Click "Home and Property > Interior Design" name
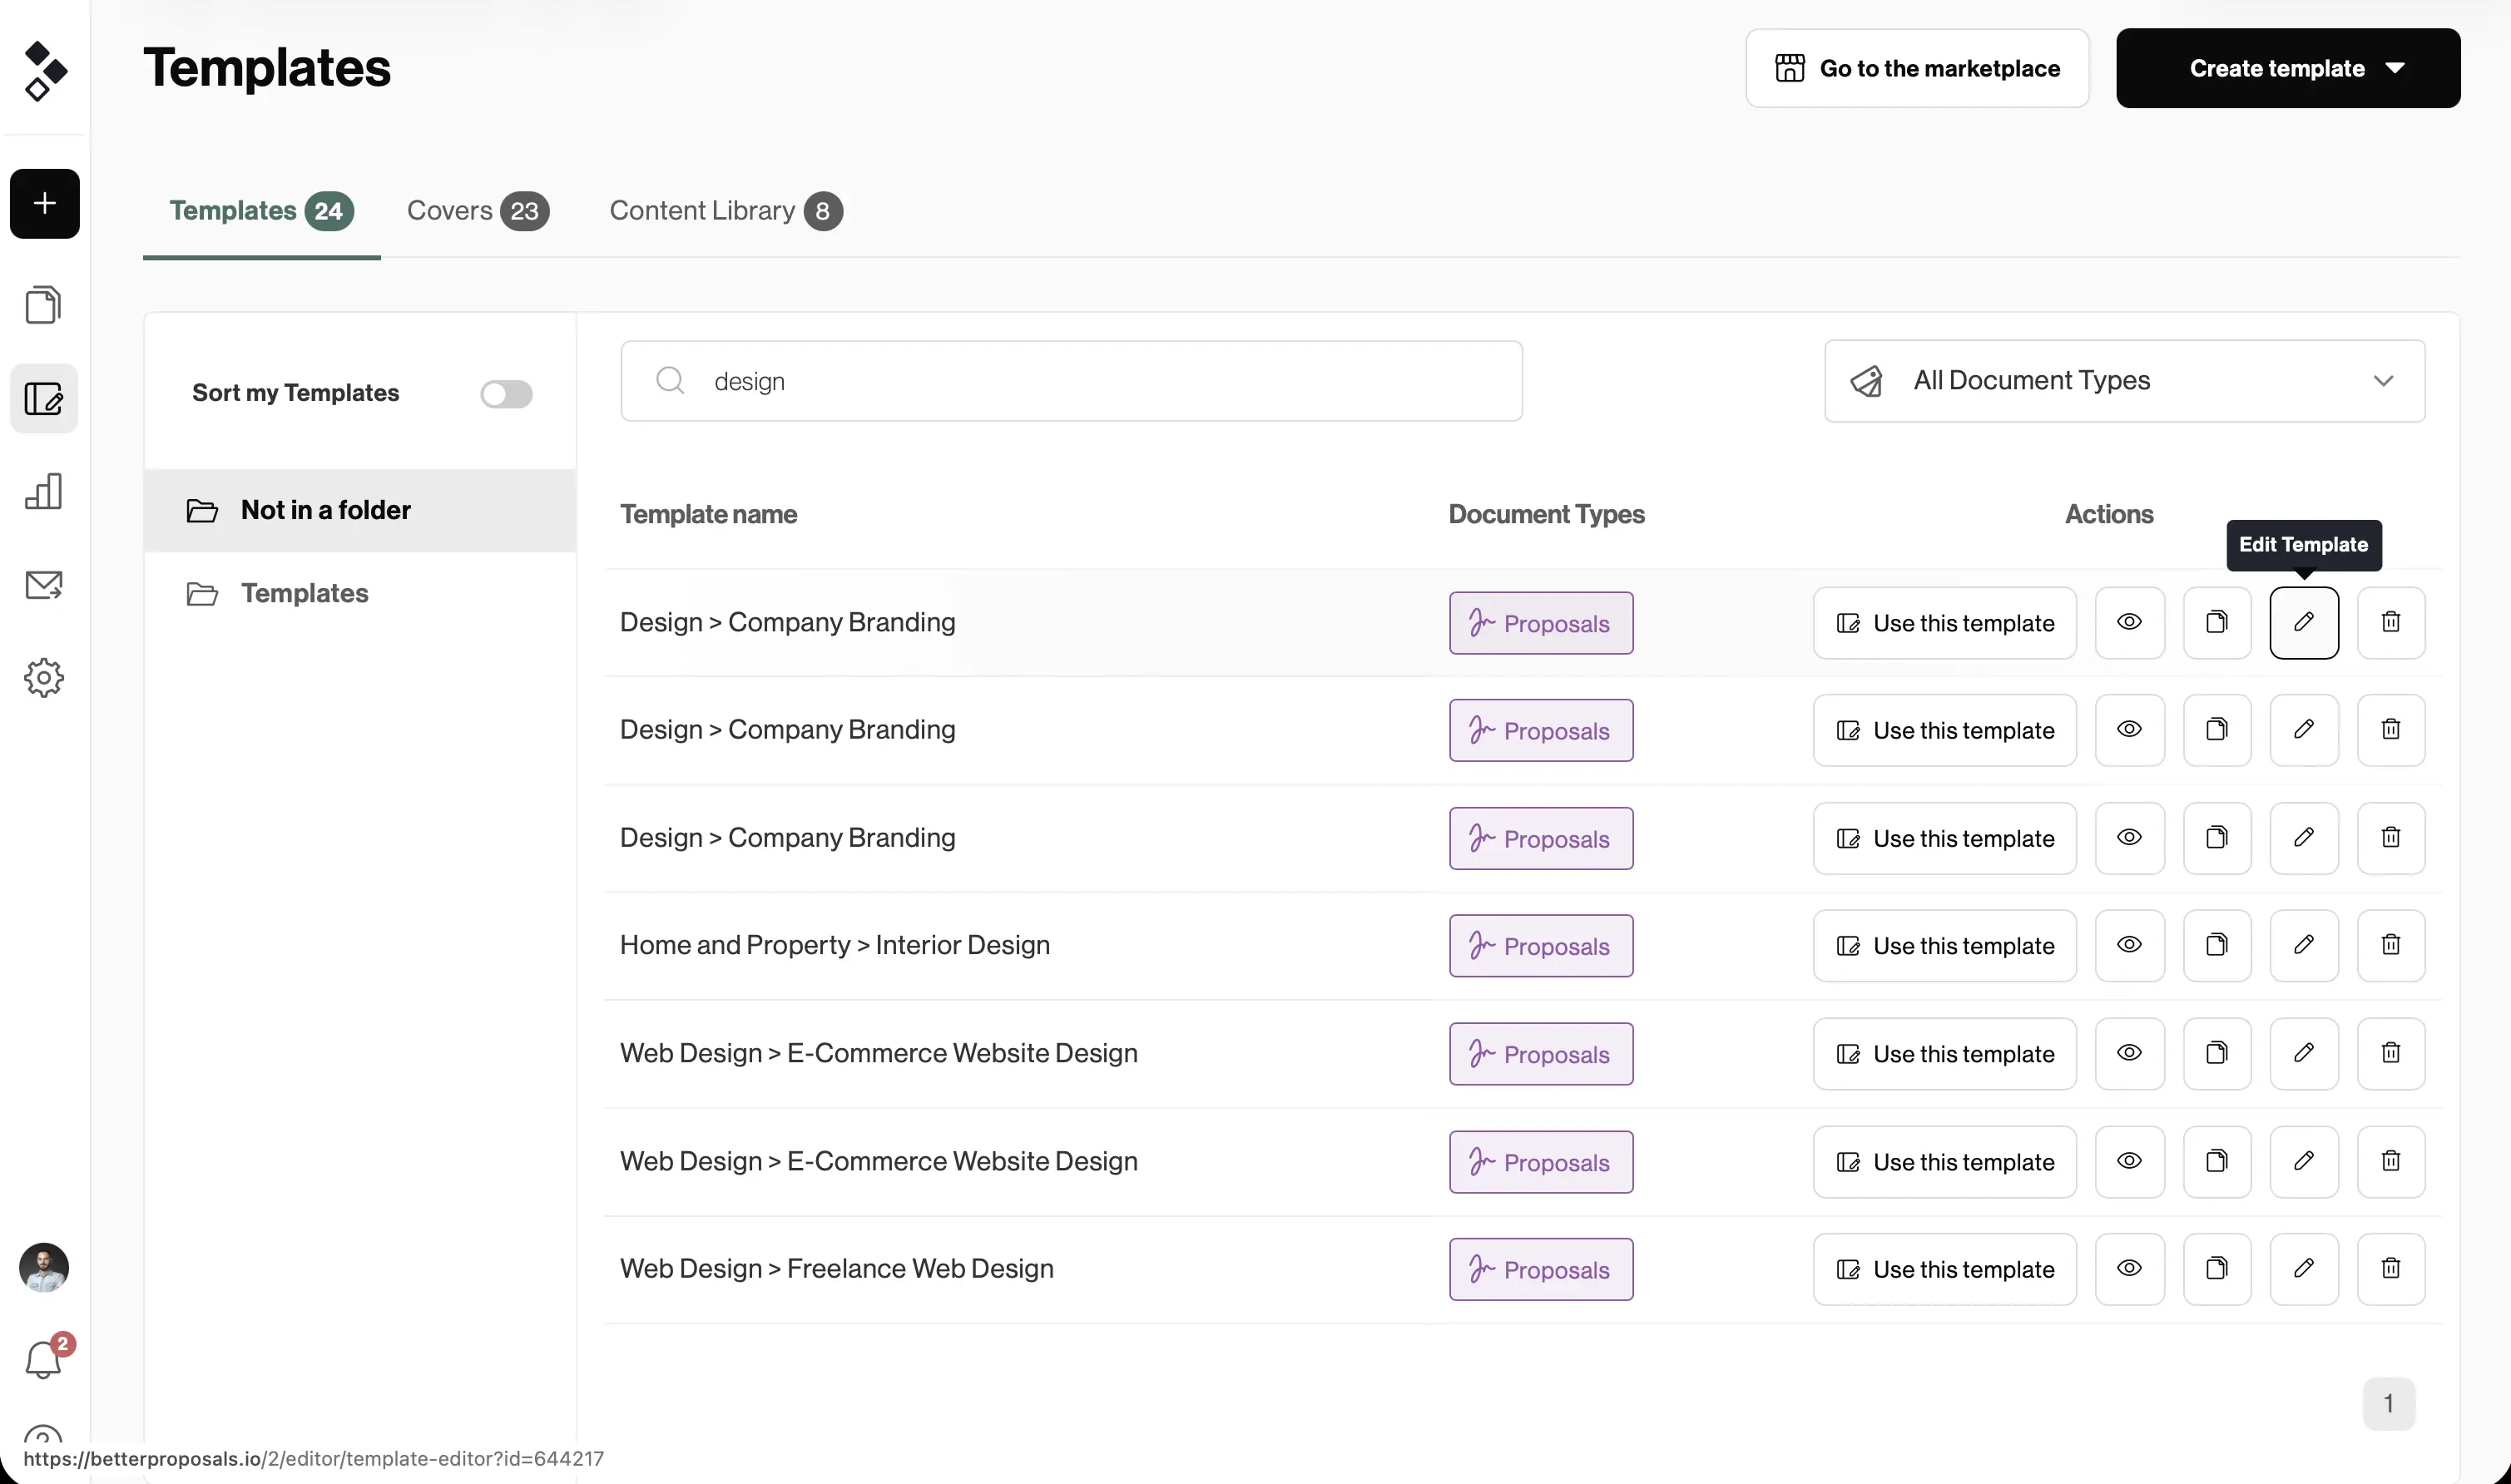The height and width of the screenshot is (1484, 2511). coord(835,945)
